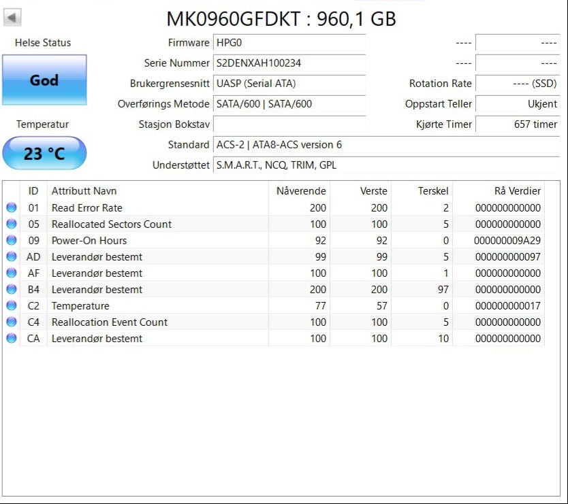568x504 pixels.
Task: Select the Read Error Rate attribute name
Action: pos(87,207)
